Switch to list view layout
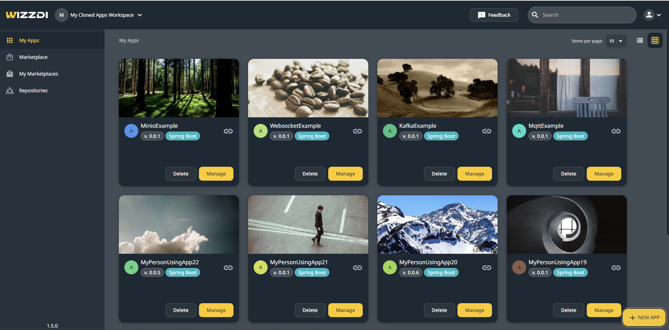 [x=640, y=41]
